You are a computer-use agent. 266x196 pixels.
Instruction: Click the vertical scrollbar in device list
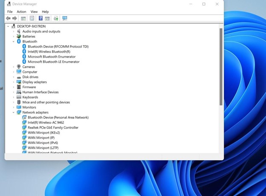tap(220, 66)
